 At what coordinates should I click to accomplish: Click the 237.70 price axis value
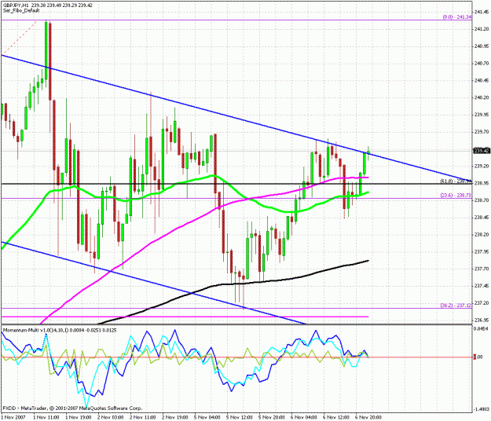coord(482,269)
